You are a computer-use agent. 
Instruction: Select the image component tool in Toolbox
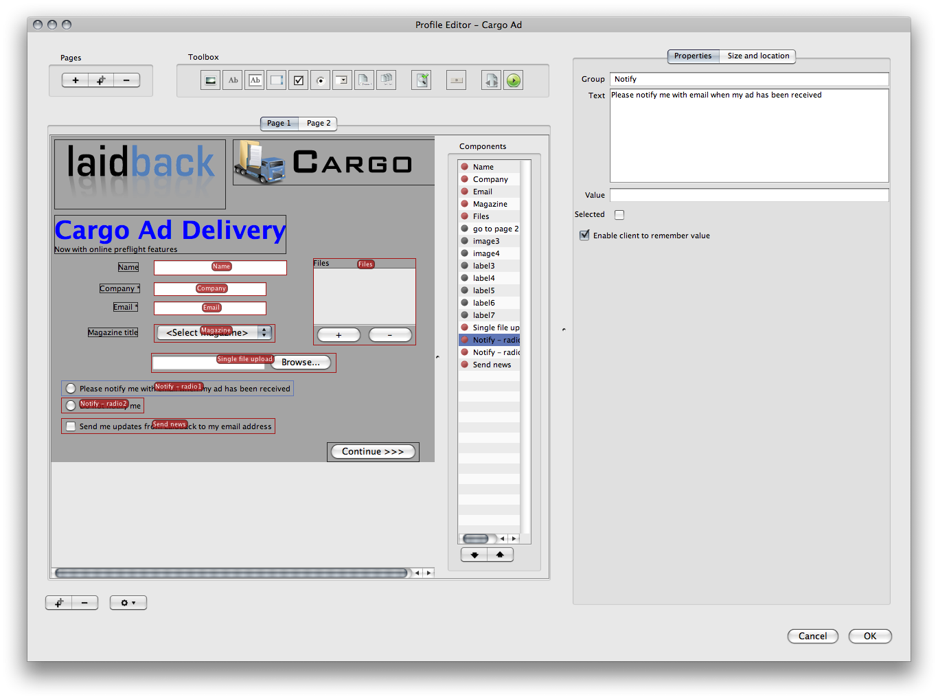(211, 80)
